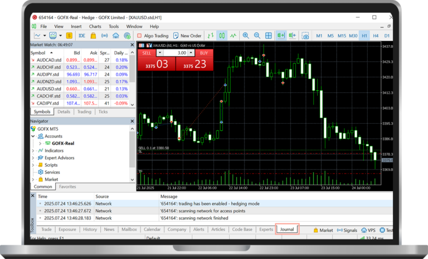This screenshot has width=428, height=259.
Task: Click the radar icon with green plus
Action: 127,36
